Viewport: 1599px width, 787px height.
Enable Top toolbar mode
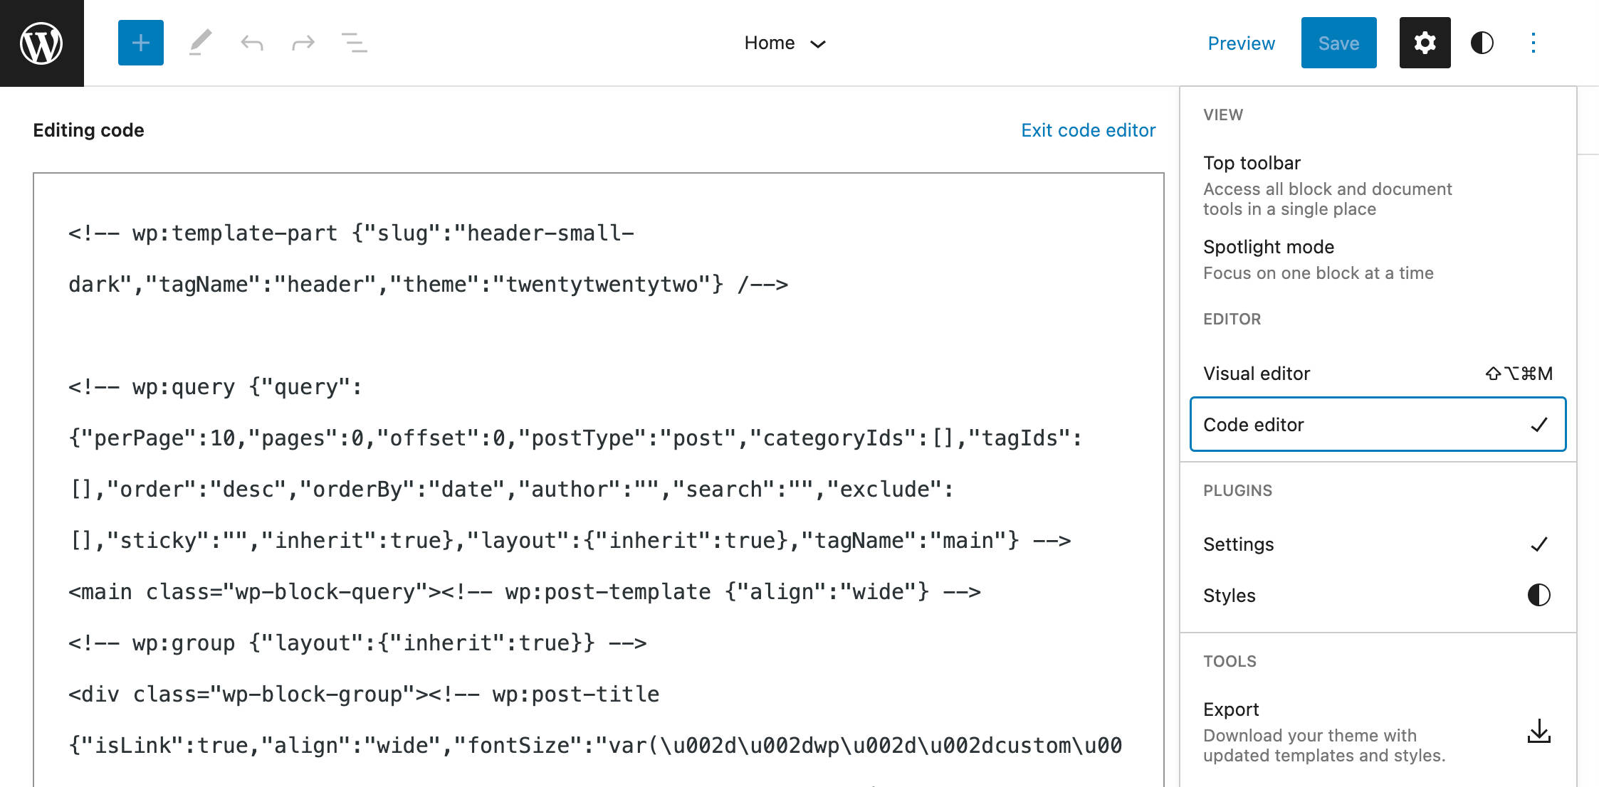[x=1252, y=162]
